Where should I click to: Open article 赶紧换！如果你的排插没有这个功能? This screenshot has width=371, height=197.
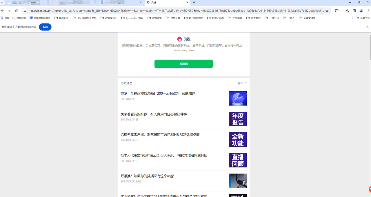point(147,176)
